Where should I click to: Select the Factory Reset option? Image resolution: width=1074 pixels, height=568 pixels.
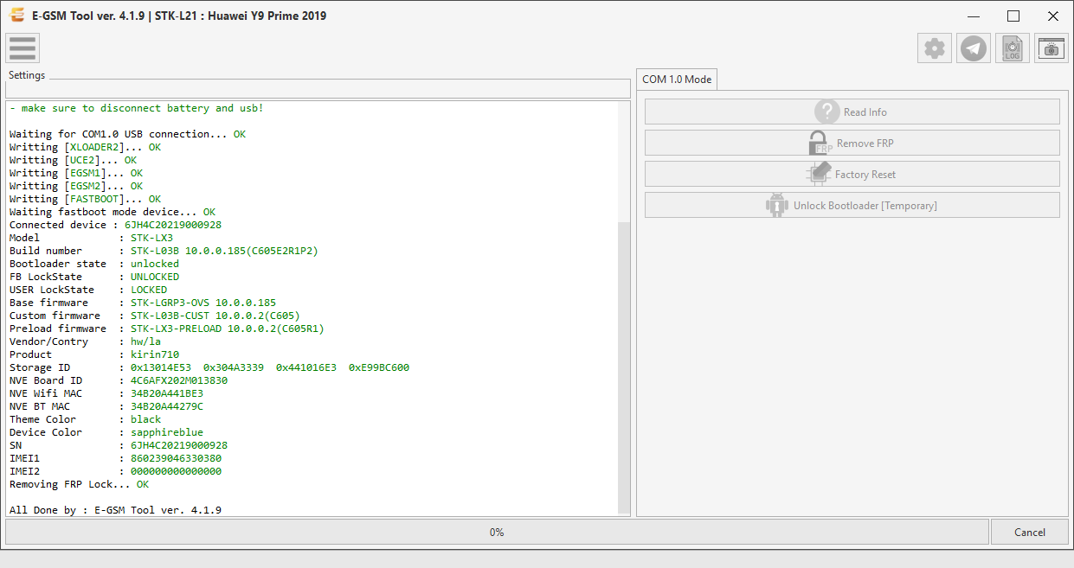(x=852, y=174)
